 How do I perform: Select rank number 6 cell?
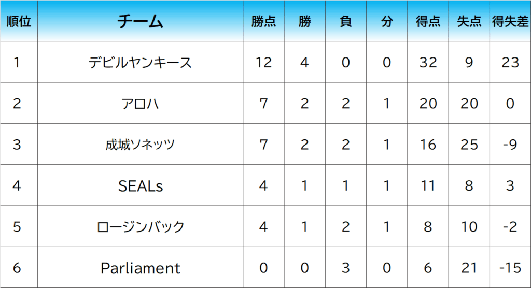[17, 268]
